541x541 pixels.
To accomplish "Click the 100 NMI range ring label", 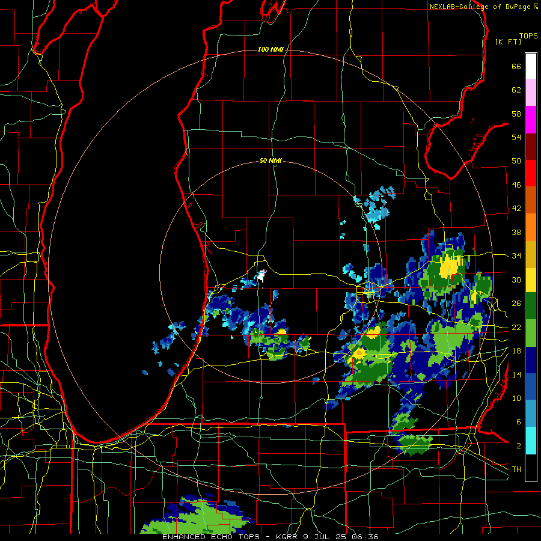I will tap(270, 49).
